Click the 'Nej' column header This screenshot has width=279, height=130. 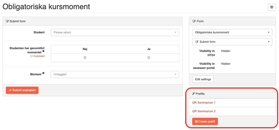point(85,49)
